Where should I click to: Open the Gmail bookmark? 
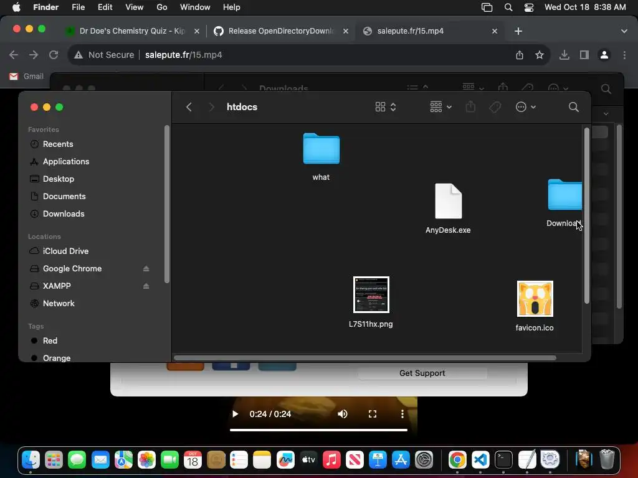26,77
